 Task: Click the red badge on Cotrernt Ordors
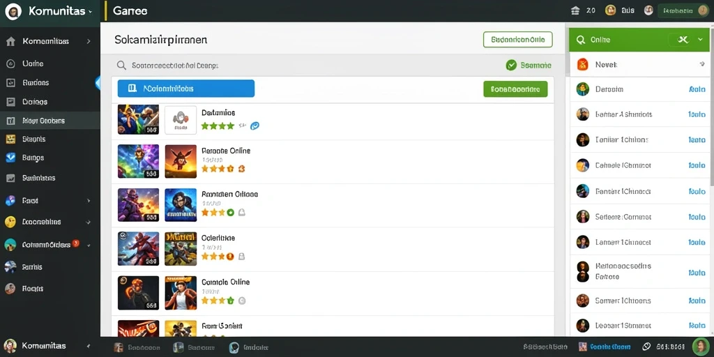(75, 243)
